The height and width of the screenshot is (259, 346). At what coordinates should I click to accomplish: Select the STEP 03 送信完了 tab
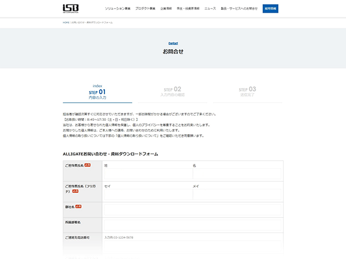coord(247,92)
